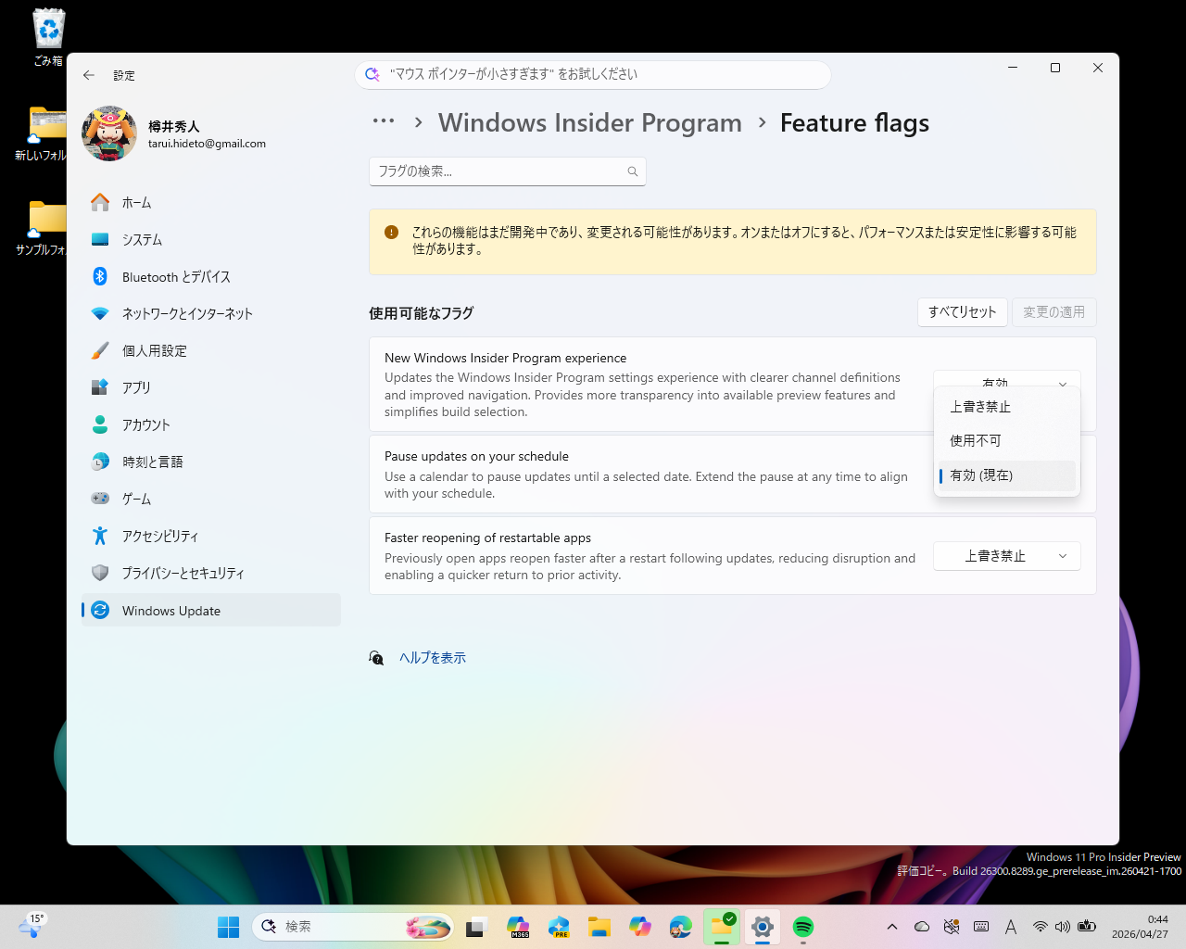Open Spotify from the taskbar

point(801,926)
